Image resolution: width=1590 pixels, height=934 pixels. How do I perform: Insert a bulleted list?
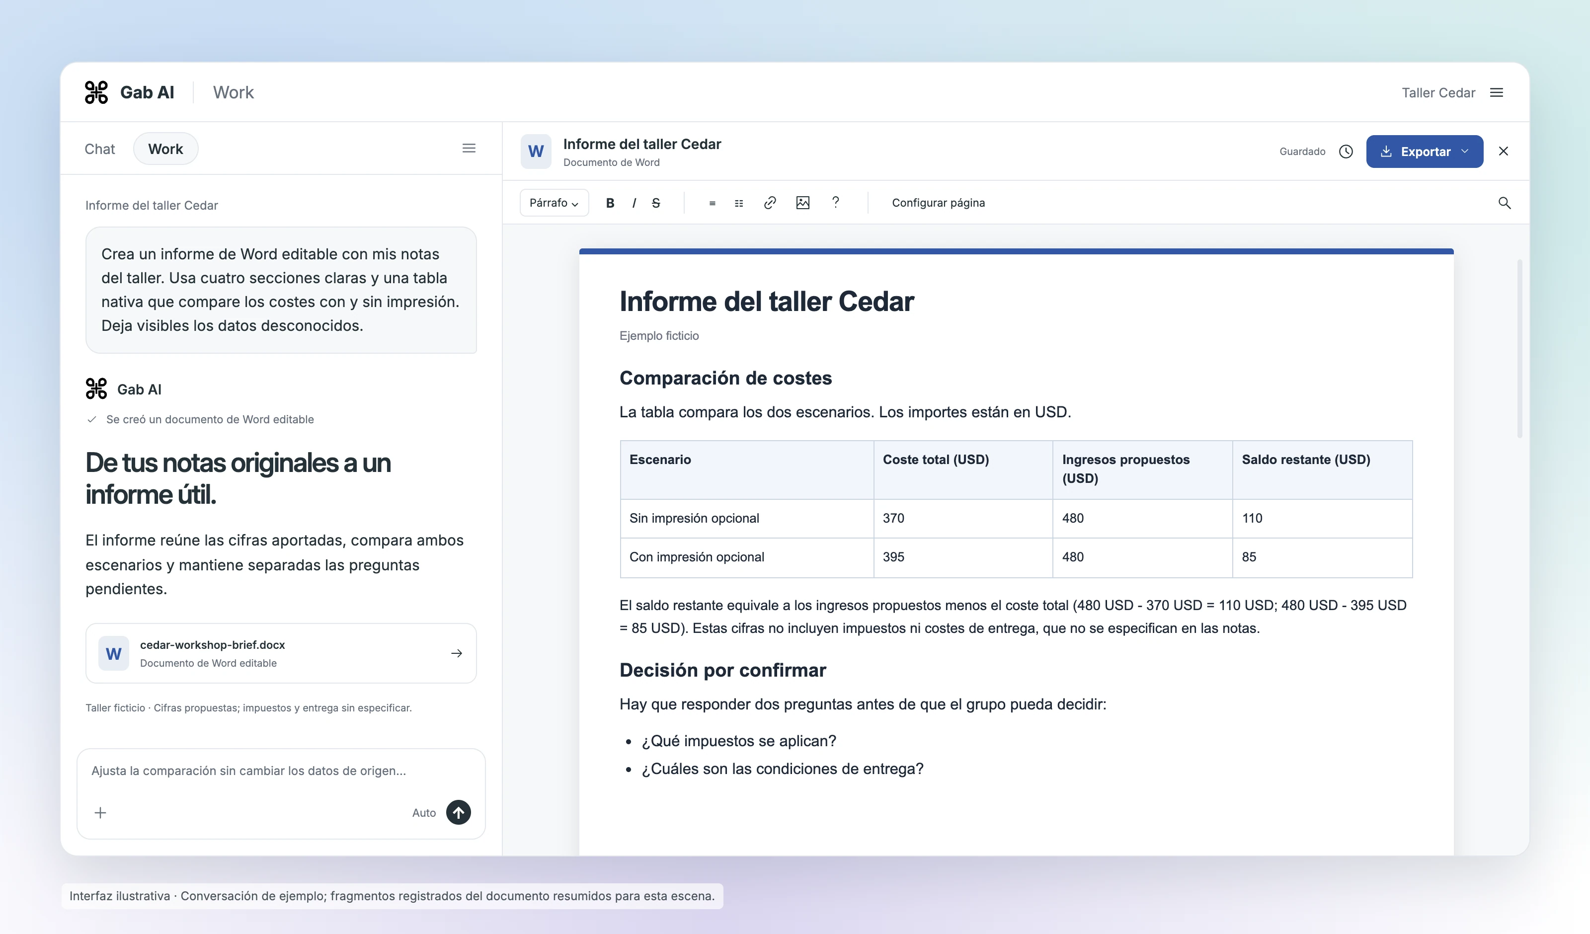click(x=712, y=203)
